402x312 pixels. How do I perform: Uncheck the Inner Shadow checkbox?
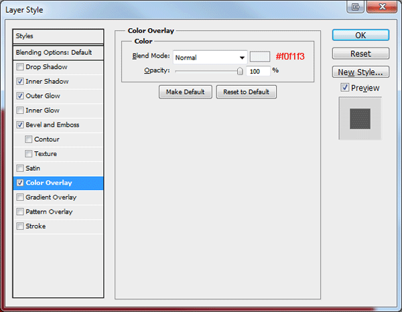(x=20, y=82)
